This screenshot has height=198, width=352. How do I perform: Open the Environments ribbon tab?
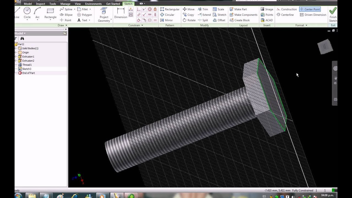(93, 4)
